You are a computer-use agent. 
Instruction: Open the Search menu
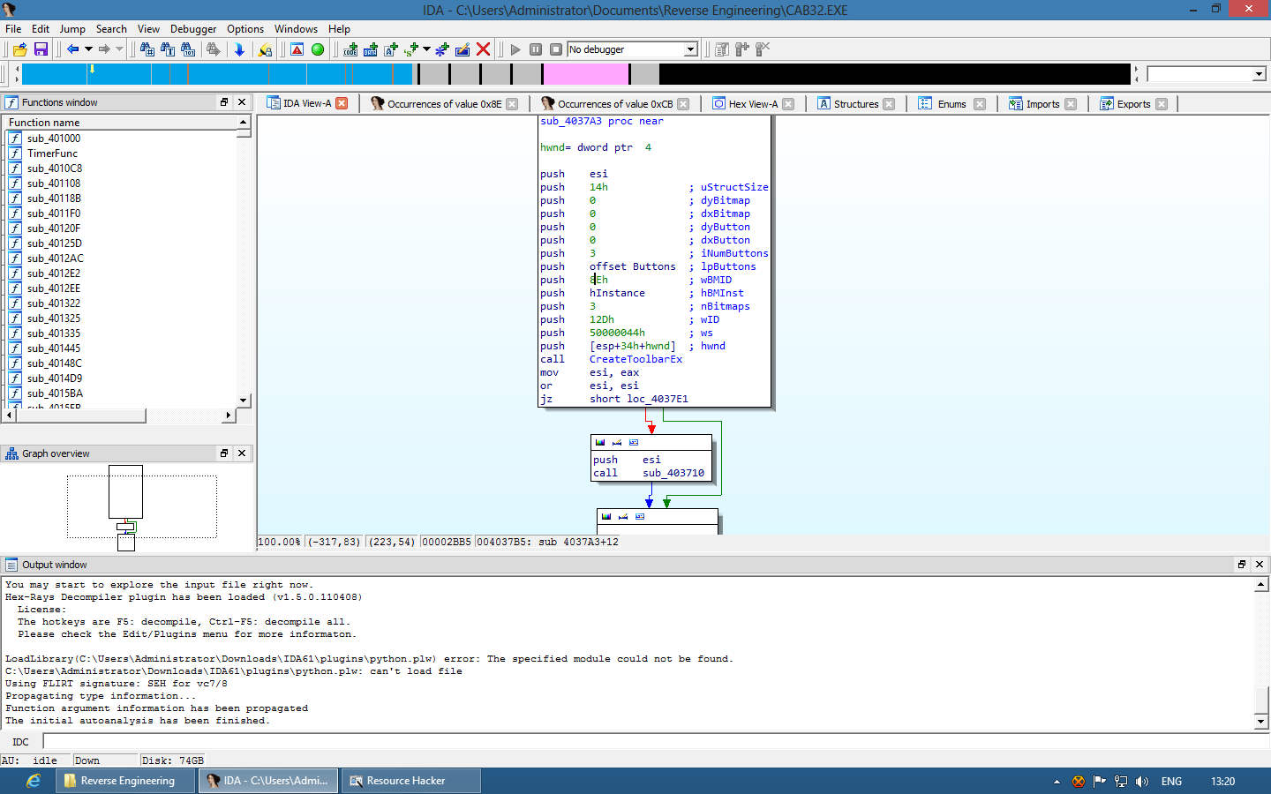tap(111, 29)
